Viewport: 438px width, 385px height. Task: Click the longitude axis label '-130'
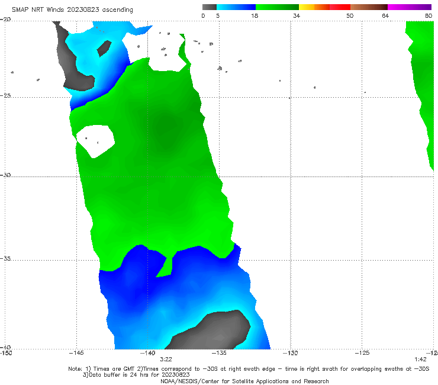coord(290,353)
